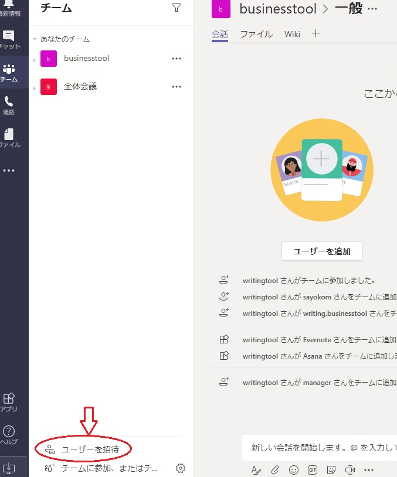This screenshot has width=397, height=477.
Task: Expand the businesstool team channels
Action: point(35,60)
